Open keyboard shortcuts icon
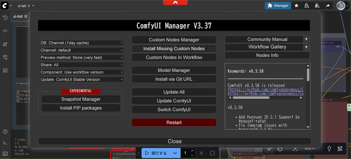This screenshot has width=351, height=159. coord(5,154)
